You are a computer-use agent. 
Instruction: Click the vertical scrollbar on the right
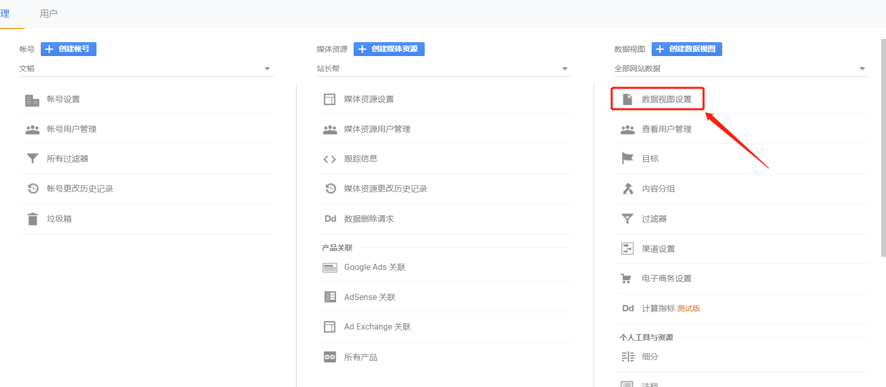pyautogui.click(x=883, y=148)
